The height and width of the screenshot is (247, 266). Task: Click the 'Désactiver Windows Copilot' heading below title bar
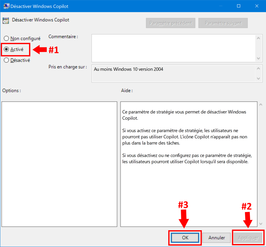pyautogui.click(x=40, y=20)
